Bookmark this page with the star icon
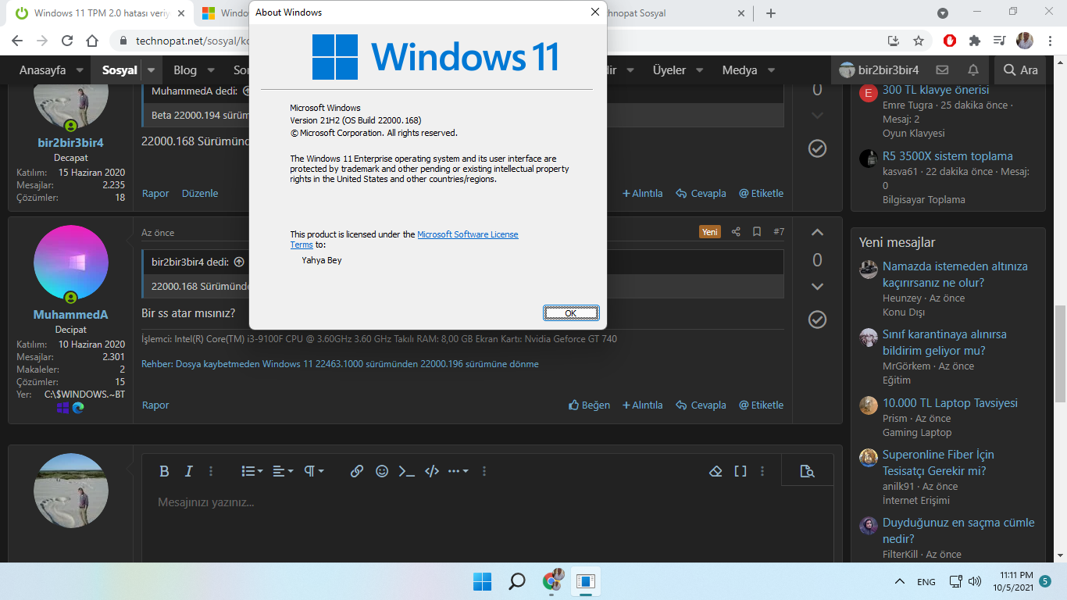The width and height of the screenshot is (1067, 600). click(919, 41)
